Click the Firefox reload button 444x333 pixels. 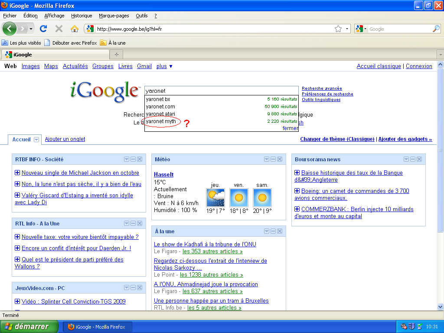(43, 29)
